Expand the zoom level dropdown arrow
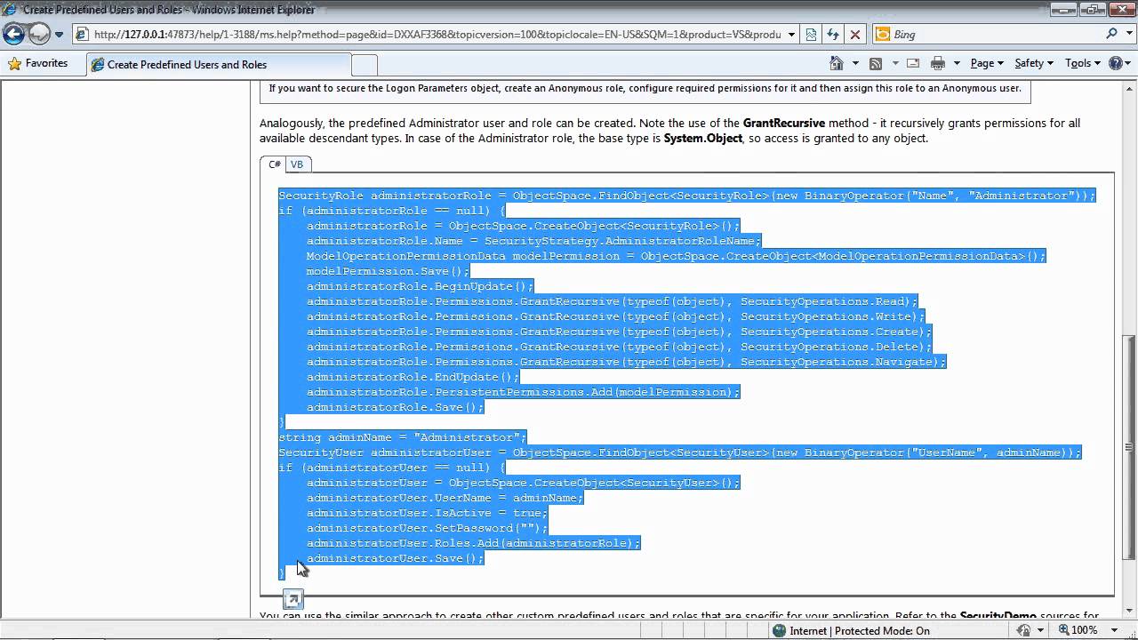The width and height of the screenshot is (1138, 640). point(1113,630)
